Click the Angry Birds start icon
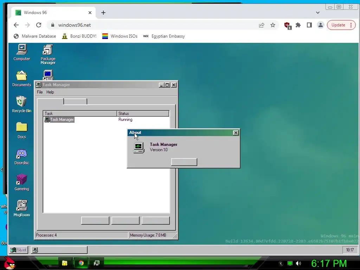The image size is (360, 270). coord(9,263)
